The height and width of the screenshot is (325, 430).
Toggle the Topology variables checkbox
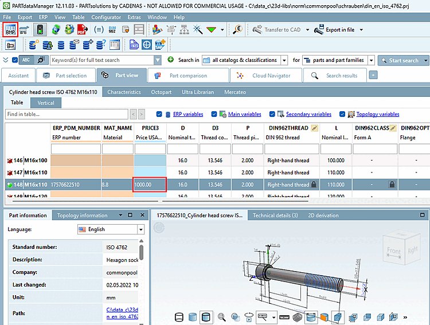pyautogui.click(x=342, y=114)
